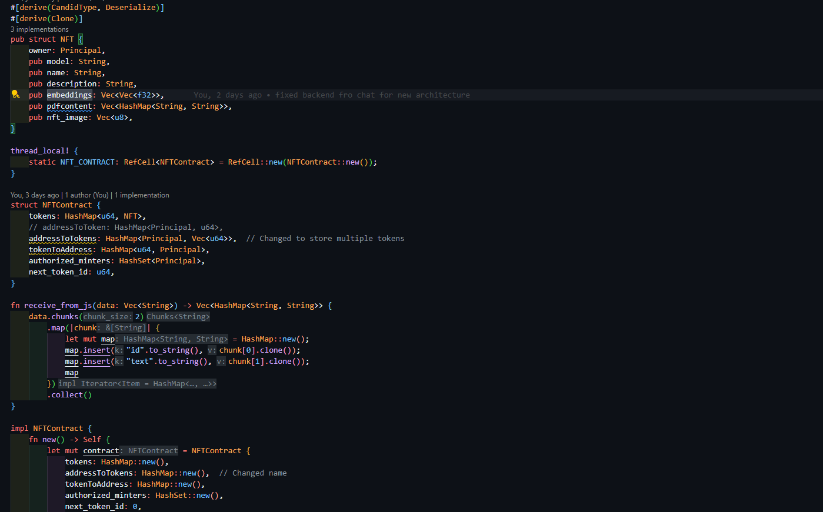Click 'RefCell::new' in static declaration
823x512 pixels.
click(x=255, y=162)
